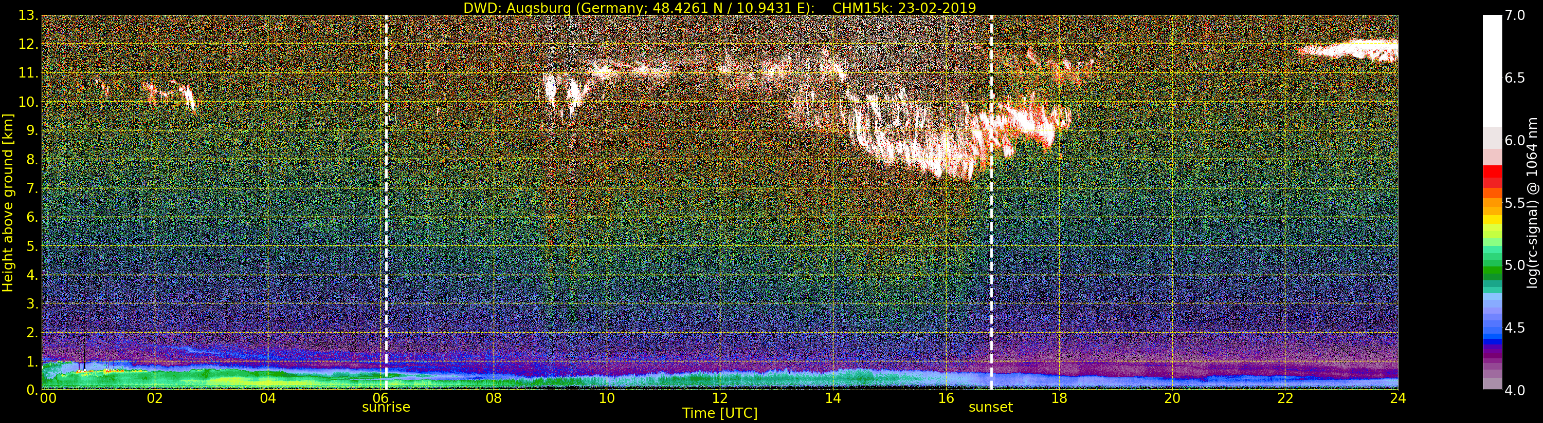1543x423 pixels.
Task: Click the red band of the colorbar
Action: click(x=1492, y=177)
